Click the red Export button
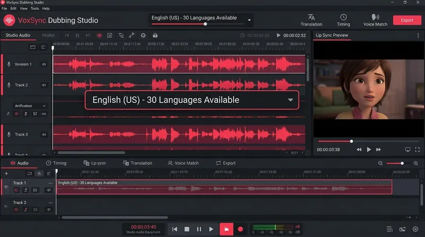This screenshot has width=425, height=237. coord(407,20)
